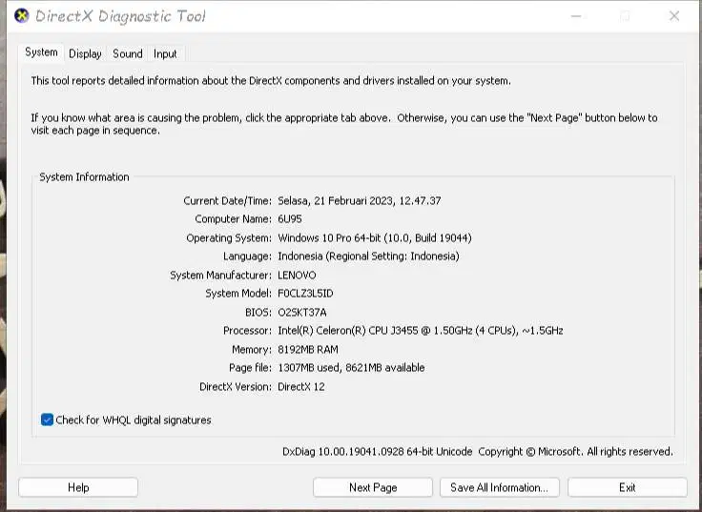Click Save All Information button
The width and height of the screenshot is (702, 512).
tap(500, 487)
